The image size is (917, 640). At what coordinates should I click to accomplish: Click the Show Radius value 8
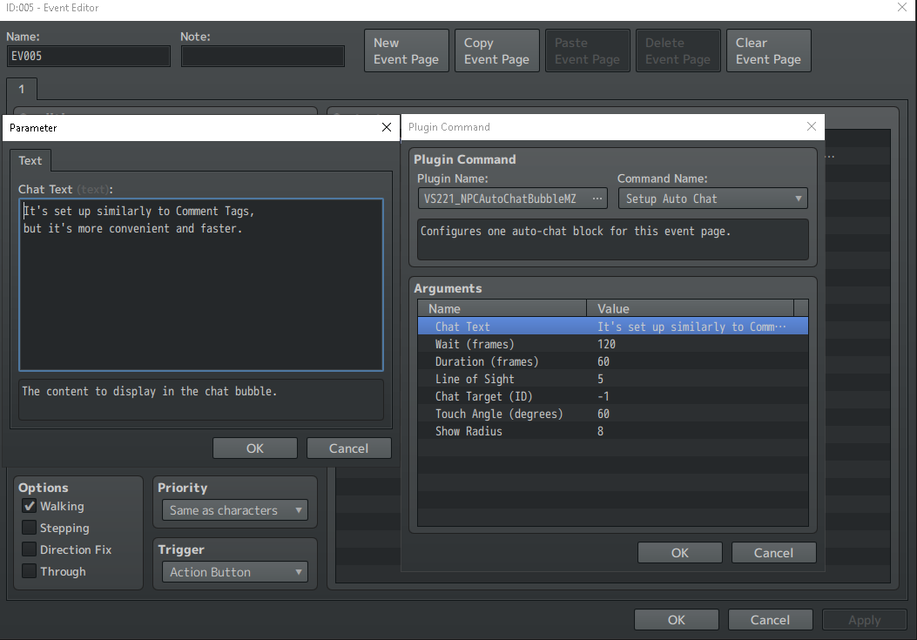pyautogui.click(x=601, y=431)
